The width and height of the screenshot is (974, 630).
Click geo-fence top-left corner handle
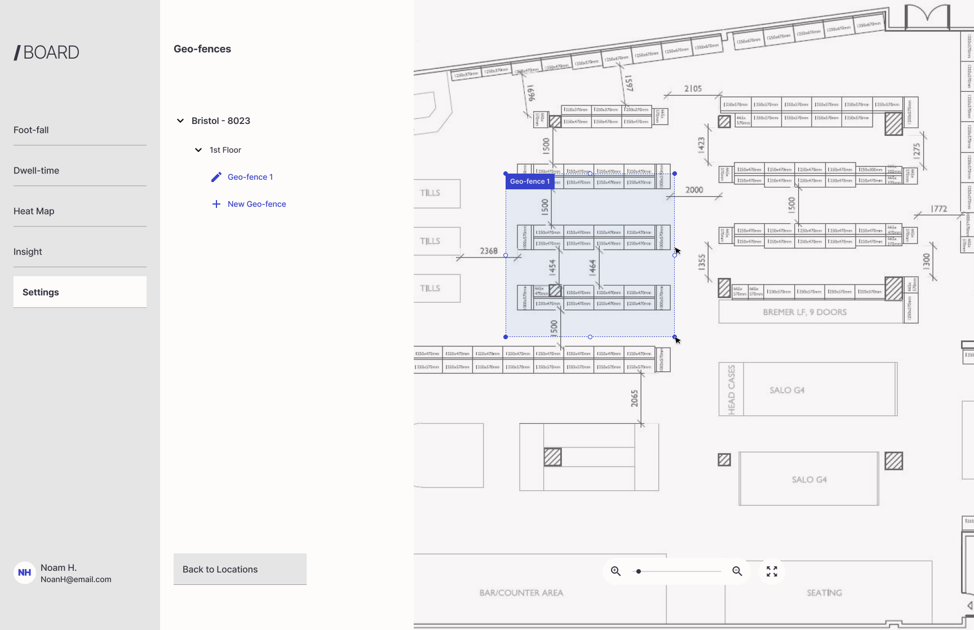506,174
